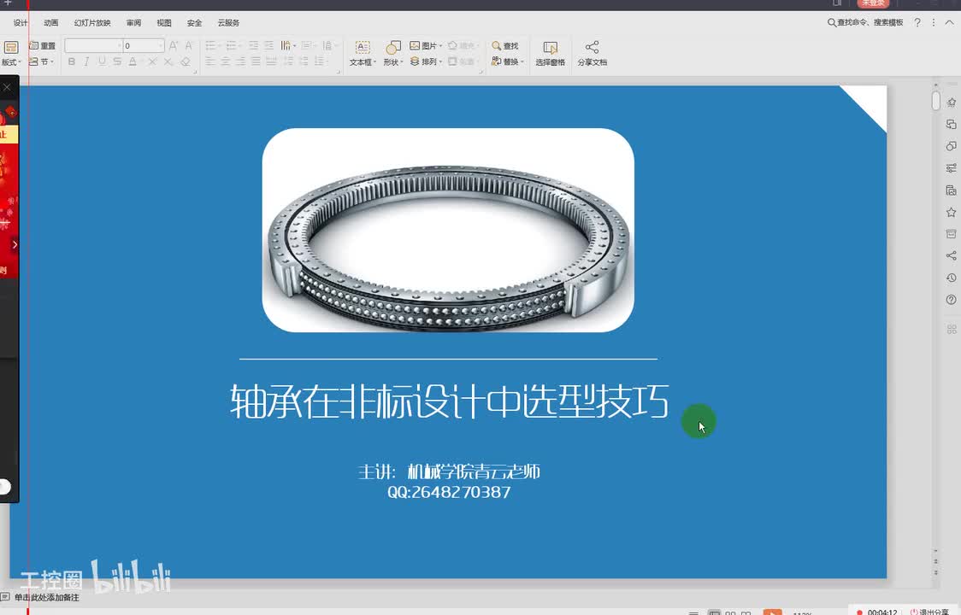Select the slide title 轴承在非标设计中选型技巧
961x615 pixels.
pos(449,401)
